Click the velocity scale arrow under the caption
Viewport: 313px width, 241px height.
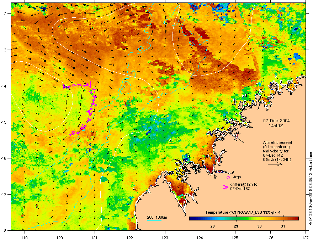275,164
